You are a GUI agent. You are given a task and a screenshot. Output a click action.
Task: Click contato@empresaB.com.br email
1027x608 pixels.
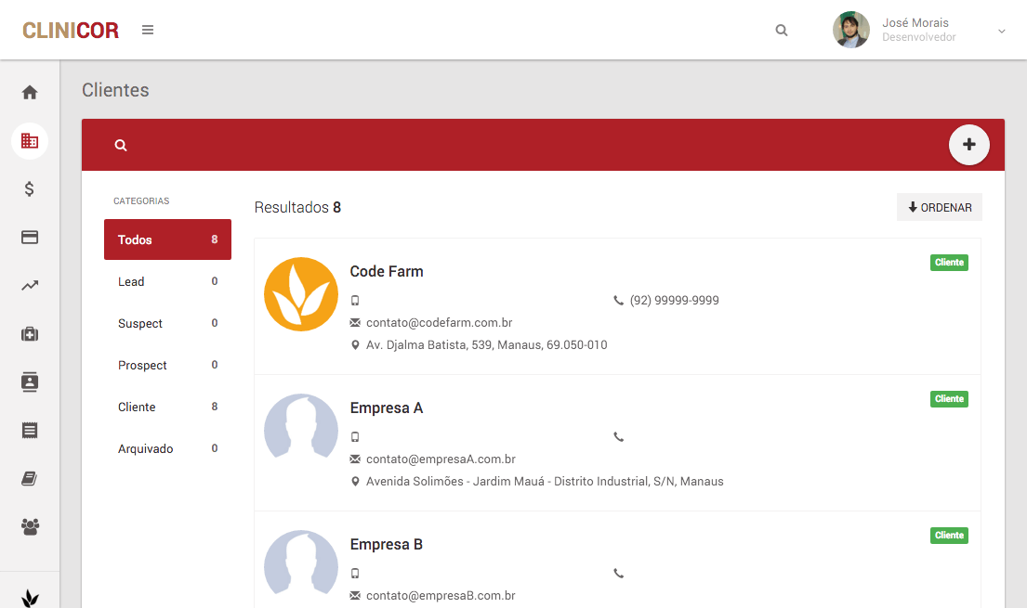[441, 596]
